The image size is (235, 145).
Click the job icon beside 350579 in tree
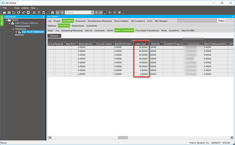(x=9, y=20)
